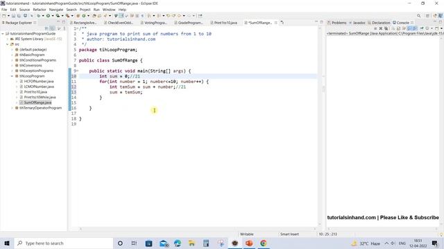Viewport: 444px width, 249px height.
Task: Close the SumOfRange editor tab
Action: [275, 23]
